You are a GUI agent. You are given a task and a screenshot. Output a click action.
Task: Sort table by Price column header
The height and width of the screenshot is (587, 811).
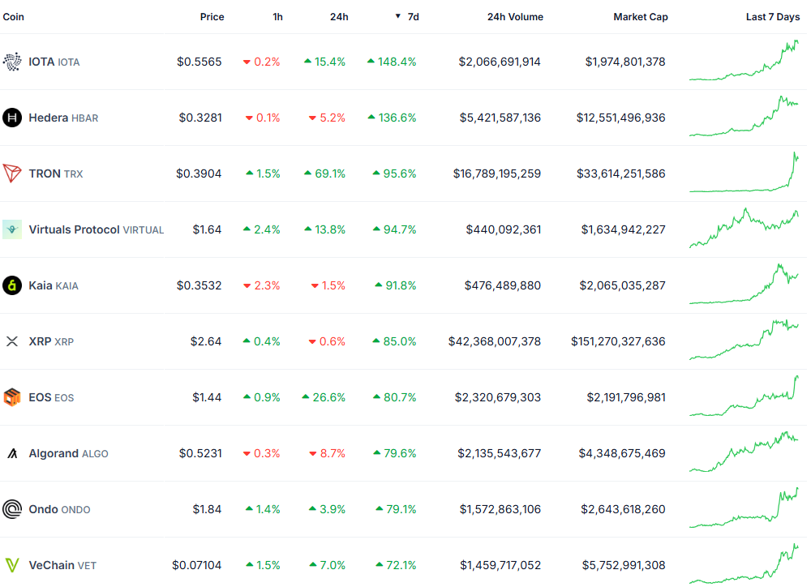[x=212, y=16]
